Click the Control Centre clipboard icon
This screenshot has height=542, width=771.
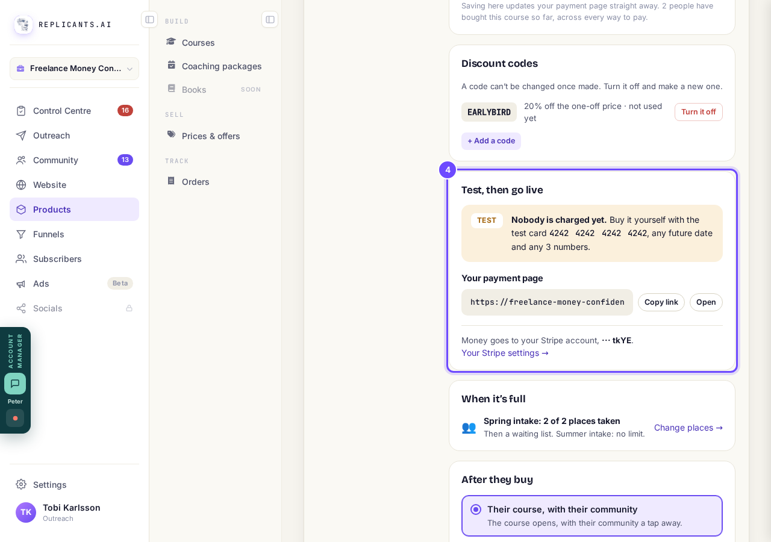[21, 111]
